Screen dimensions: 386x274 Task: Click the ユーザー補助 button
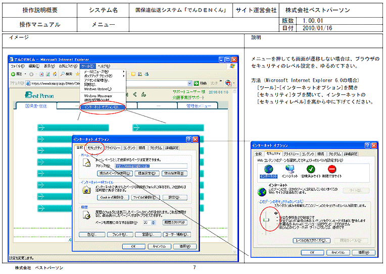point(177,235)
